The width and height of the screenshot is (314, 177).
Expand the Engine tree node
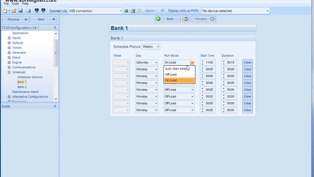click(9, 62)
